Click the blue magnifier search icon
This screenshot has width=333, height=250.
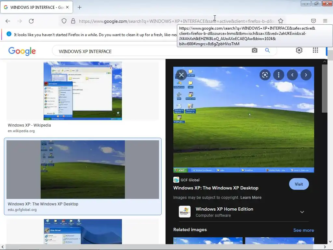click(x=267, y=50)
